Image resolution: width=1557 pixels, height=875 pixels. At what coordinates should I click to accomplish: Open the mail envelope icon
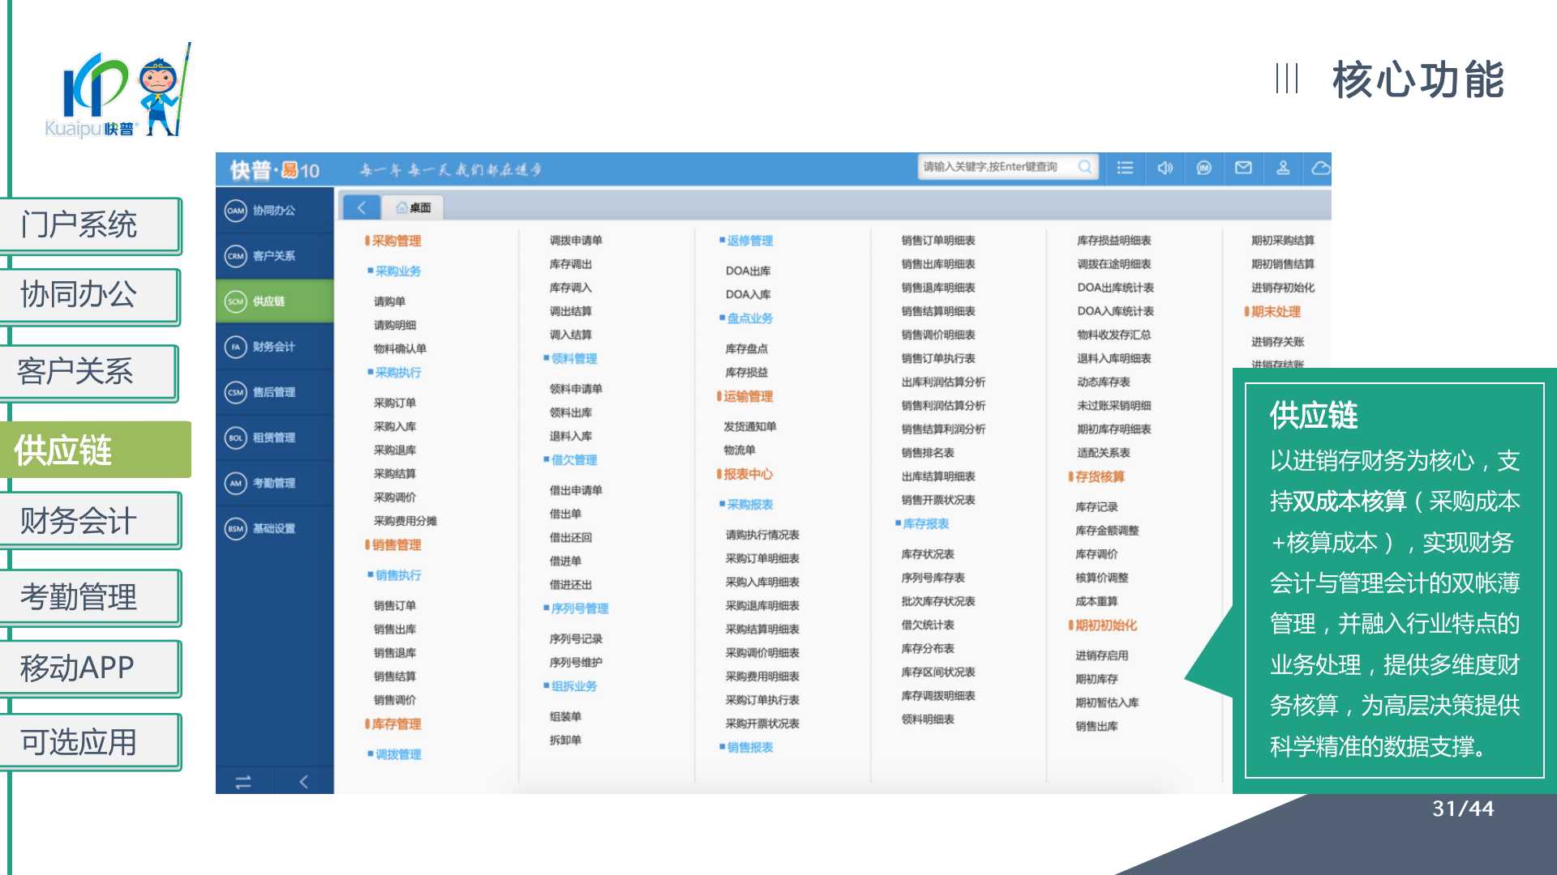click(1243, 168)
